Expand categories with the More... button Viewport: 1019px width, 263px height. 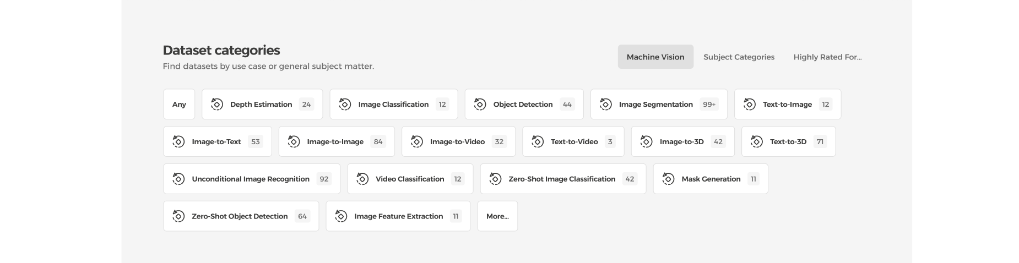click(497, 216)
